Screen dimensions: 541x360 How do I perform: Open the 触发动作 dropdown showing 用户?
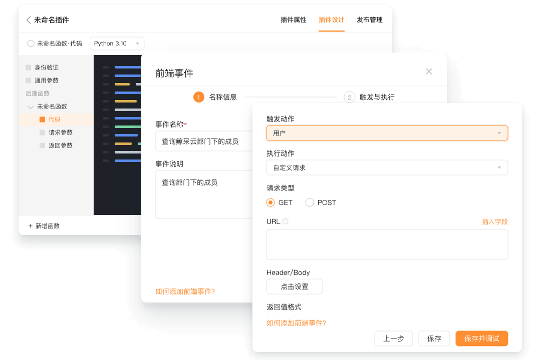click(387, 133)
